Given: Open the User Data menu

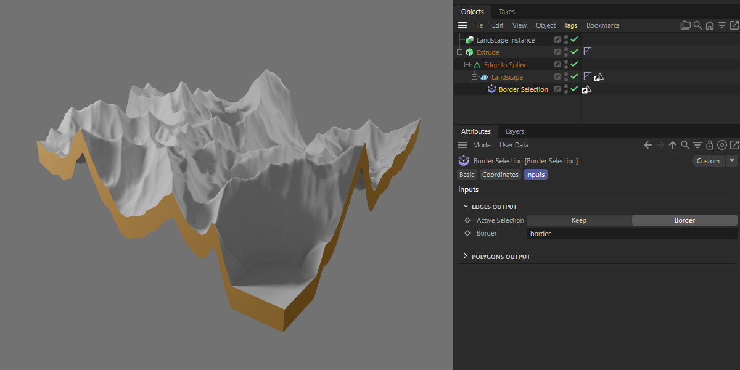Looking at the screenshot, I should (514, 145).
